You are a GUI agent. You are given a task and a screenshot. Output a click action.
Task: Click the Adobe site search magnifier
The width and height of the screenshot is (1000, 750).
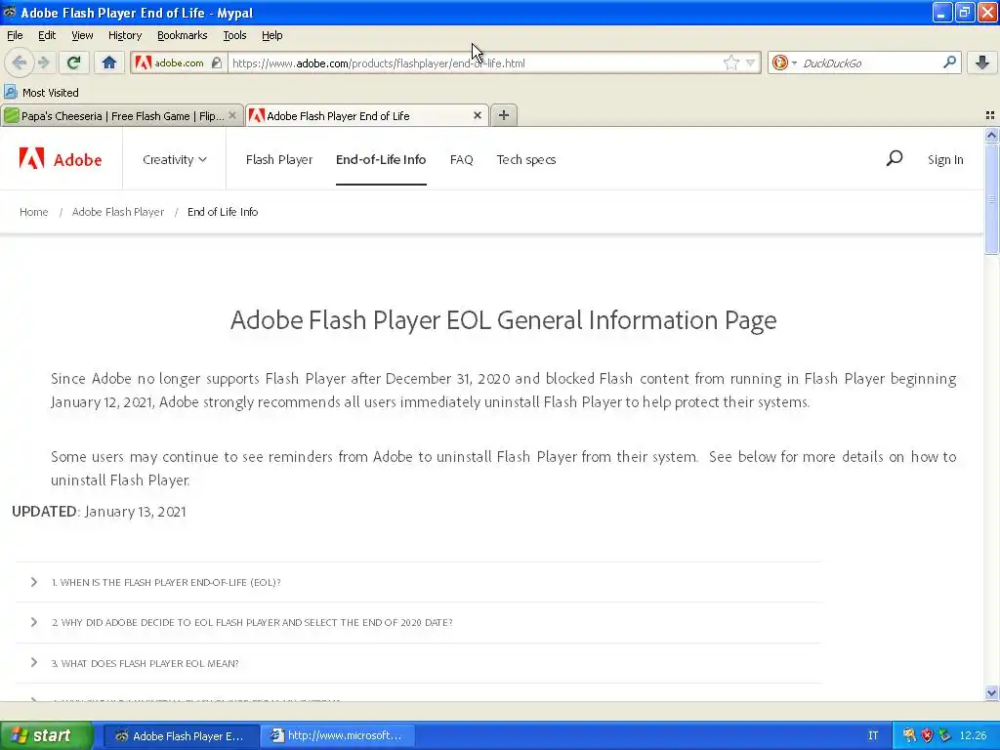(895, 158)
